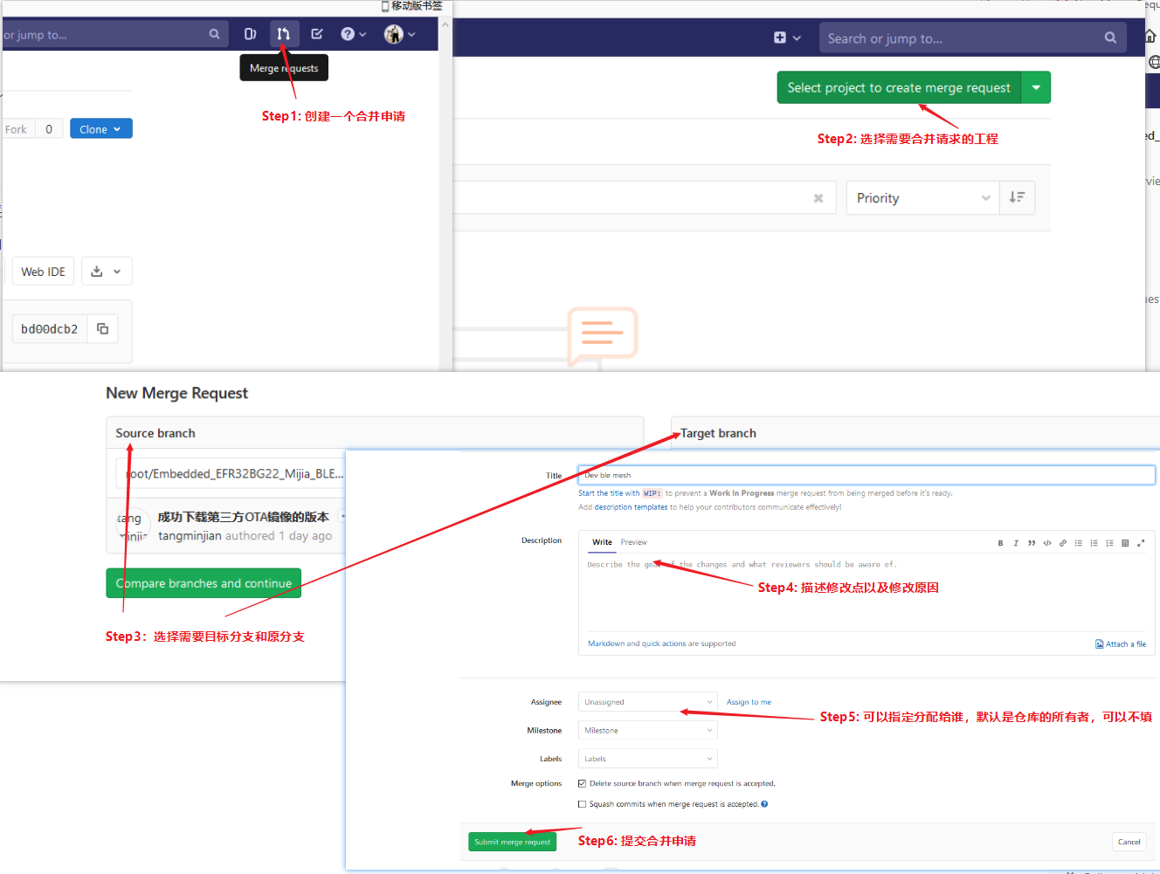Image resolution: width=1160 pixels, height=874 pixels.
Task: Open the user avatar menu
Action: pyautogui.click(x=400, y=34)
